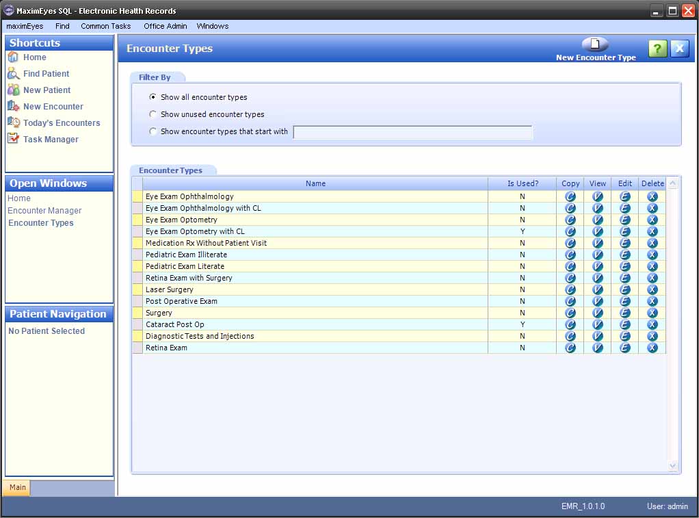
Task: Open the Find menu
Action: (x=62, y=26)
